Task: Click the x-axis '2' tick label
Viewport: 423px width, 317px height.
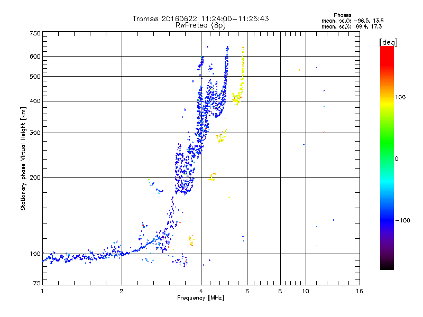Action: click(x=122, y=291)
